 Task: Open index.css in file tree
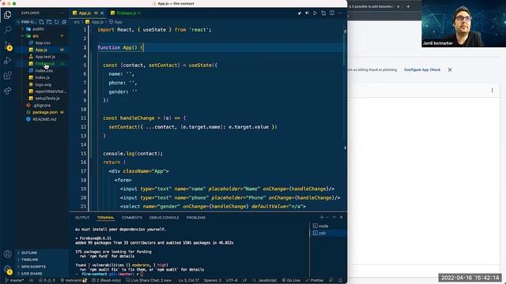[44, 70]
